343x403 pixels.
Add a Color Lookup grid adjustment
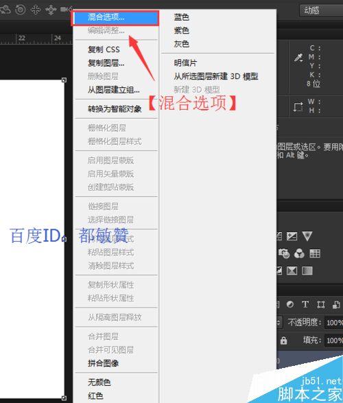click(x=315, y=253)
